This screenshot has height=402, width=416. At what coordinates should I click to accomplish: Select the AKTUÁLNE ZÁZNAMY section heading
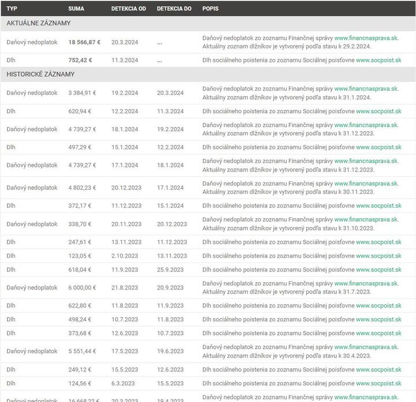(39, 23)
